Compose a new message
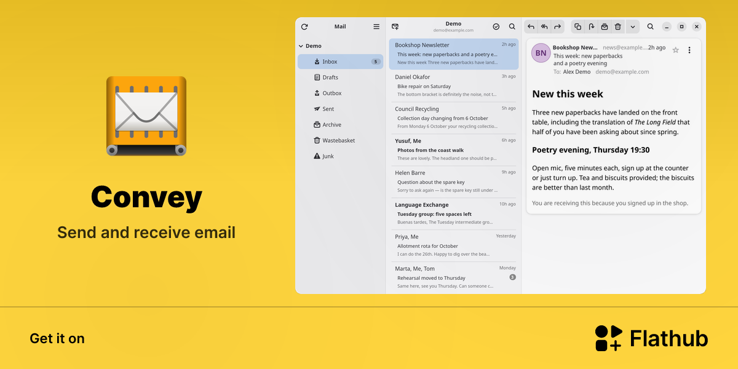Image resolution: width=738 pixels, height=369 pixels. [x=395, y=26]
